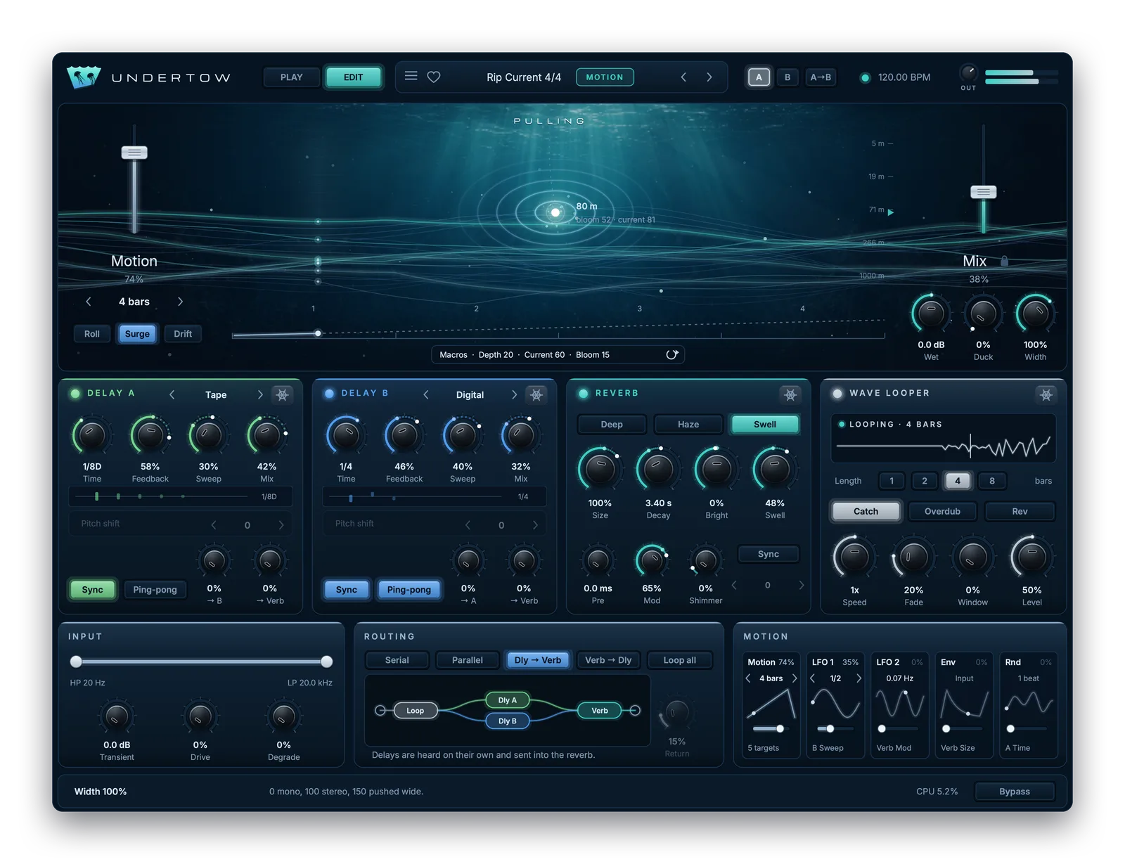Toggle Wave Looper power indicator

(837, 393)
